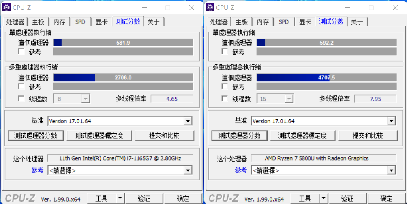Open thread count dropdown showing 16

(x=275, y=99)
